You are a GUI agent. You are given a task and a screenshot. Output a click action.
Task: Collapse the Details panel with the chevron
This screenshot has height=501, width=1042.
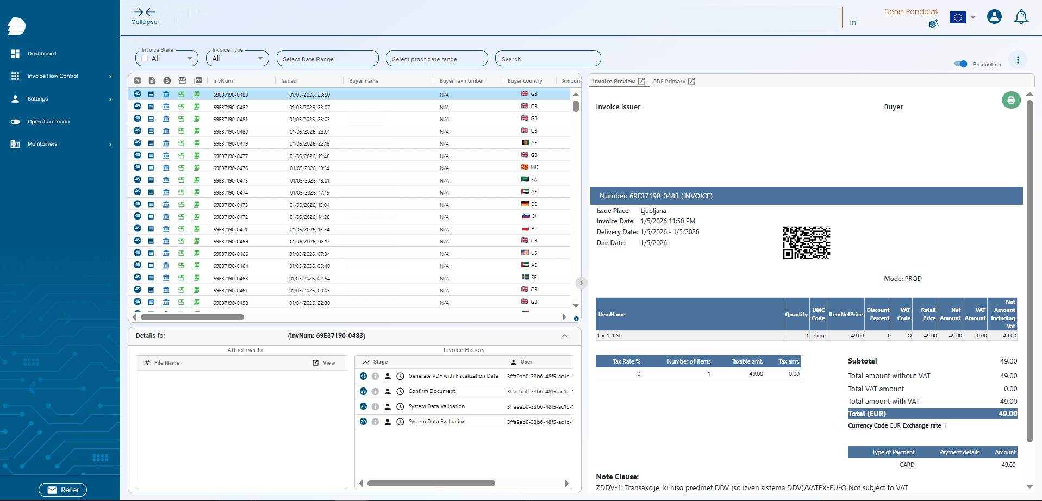(564, 336)
